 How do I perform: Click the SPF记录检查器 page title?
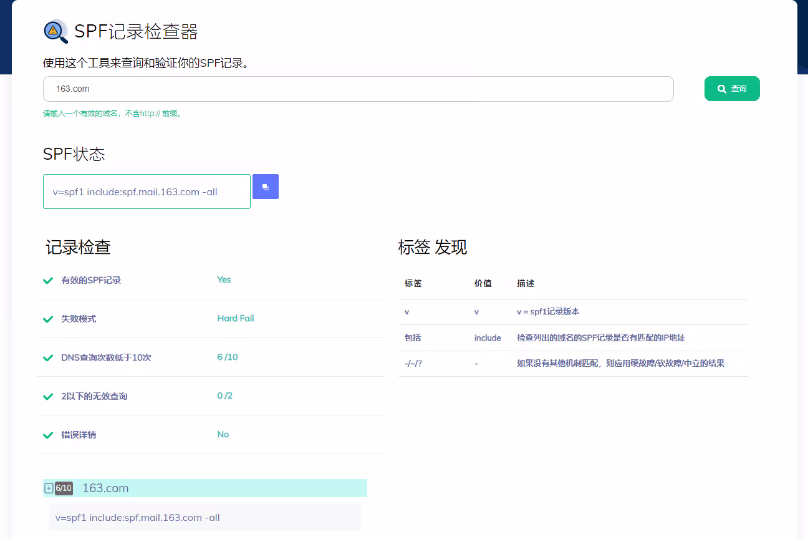click(136, 31)
